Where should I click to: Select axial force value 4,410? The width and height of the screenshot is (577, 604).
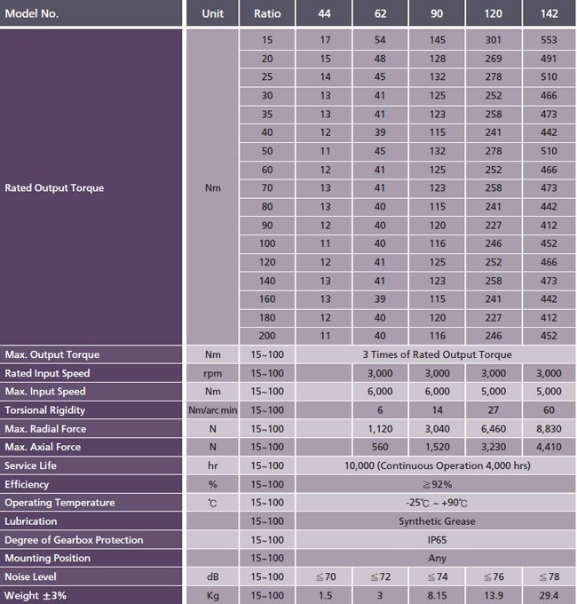[x=549, y=447]
